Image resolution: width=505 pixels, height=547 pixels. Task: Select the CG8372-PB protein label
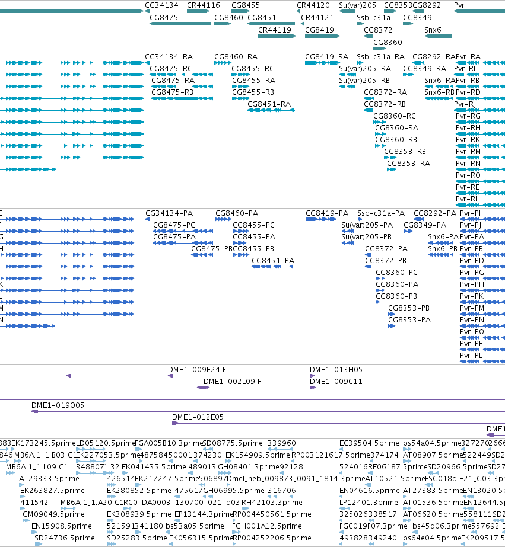tap(386, 261)
